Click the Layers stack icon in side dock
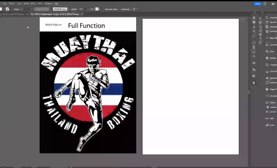277x168 pixels. click(254, 83)
